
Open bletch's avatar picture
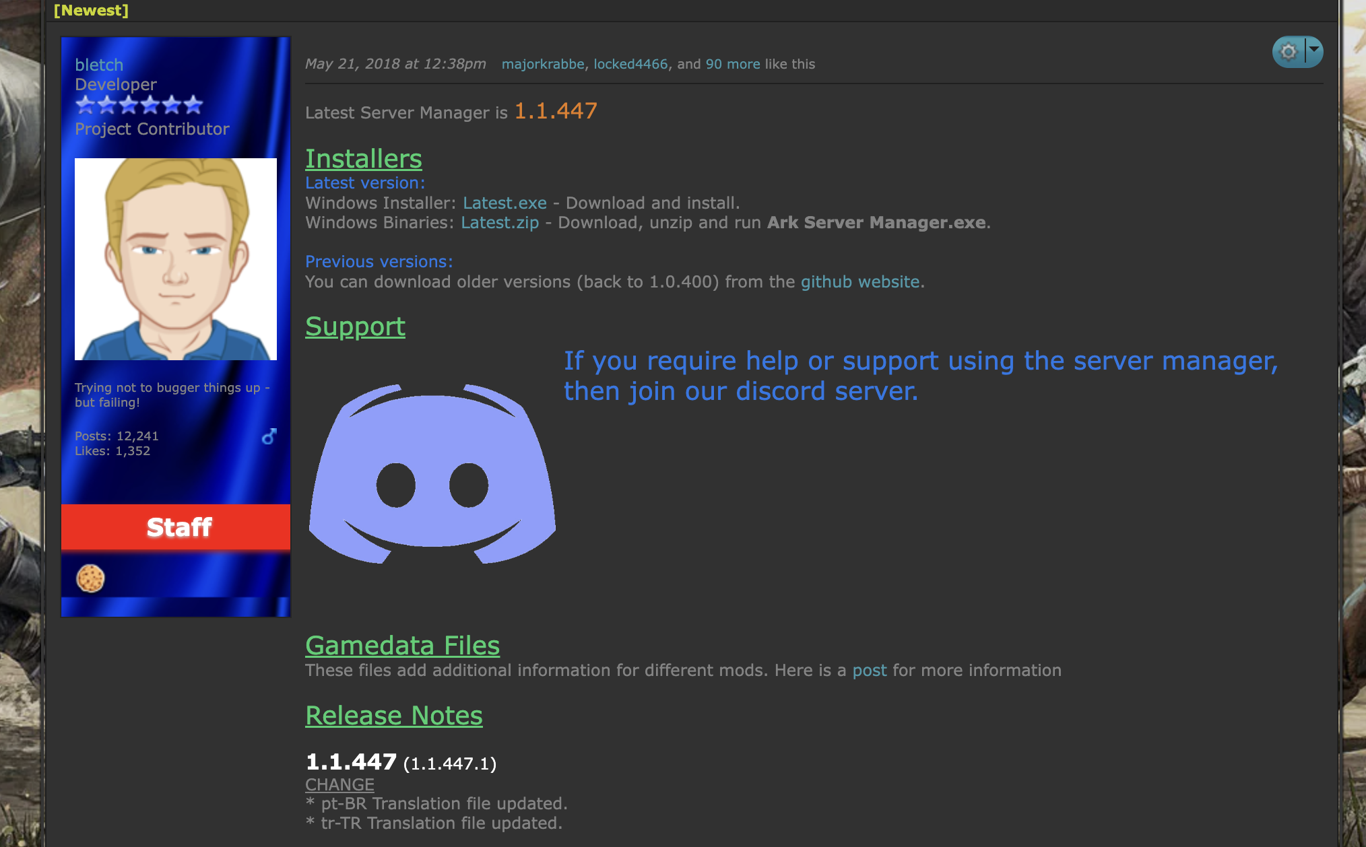click(176, 259)
